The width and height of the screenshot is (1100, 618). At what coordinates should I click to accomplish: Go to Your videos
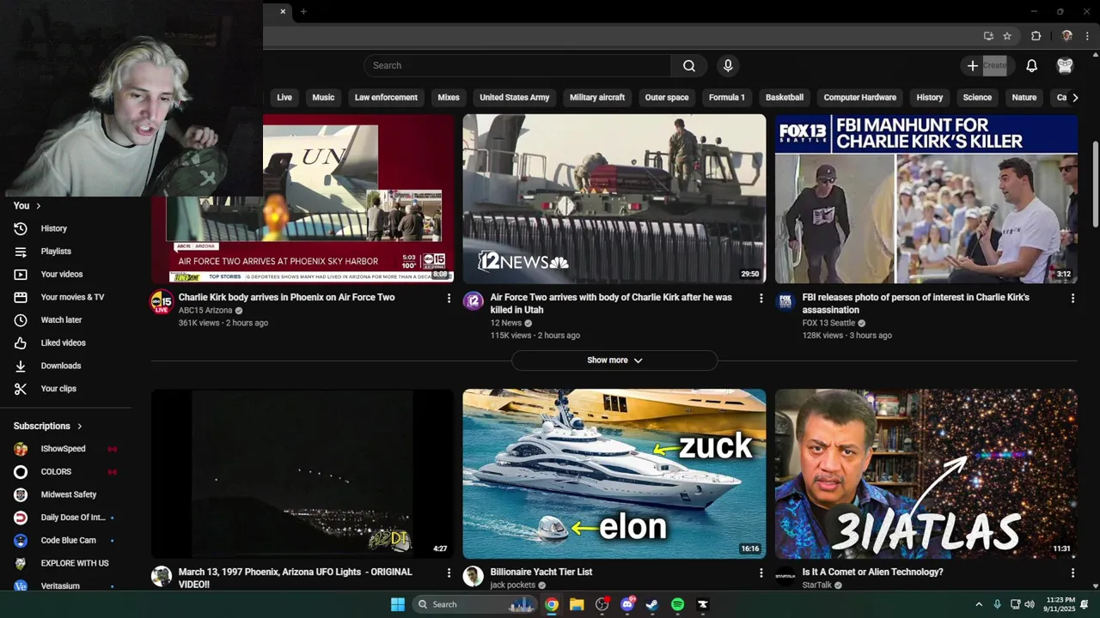pos(62,274)
